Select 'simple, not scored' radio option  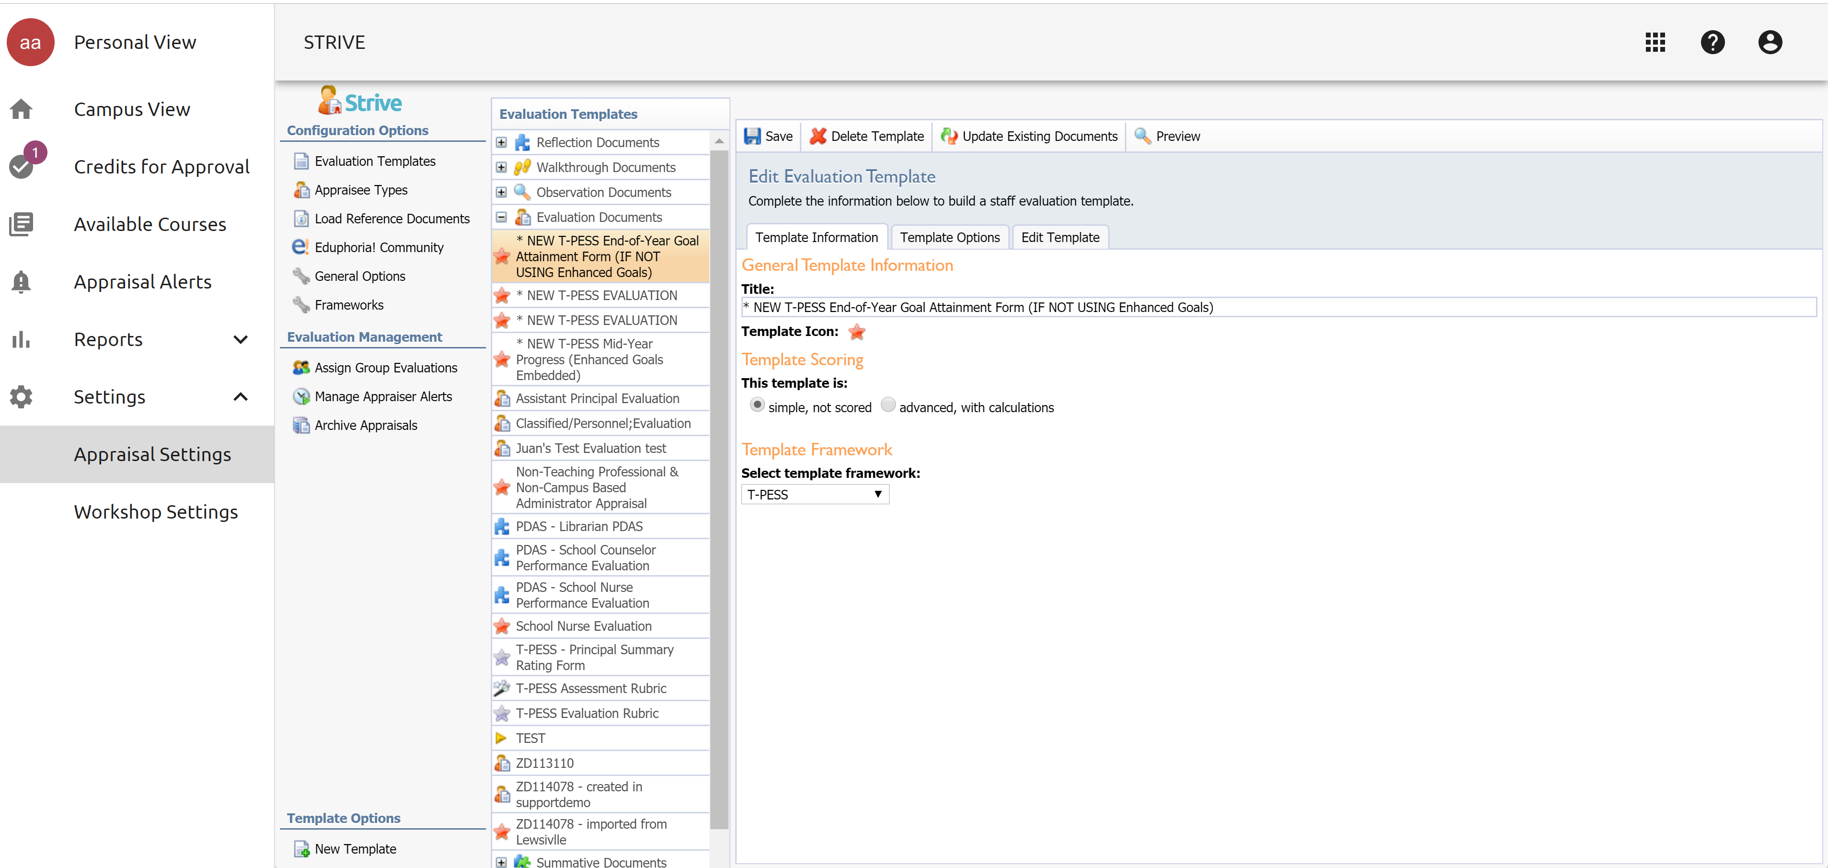pos(757,405)
